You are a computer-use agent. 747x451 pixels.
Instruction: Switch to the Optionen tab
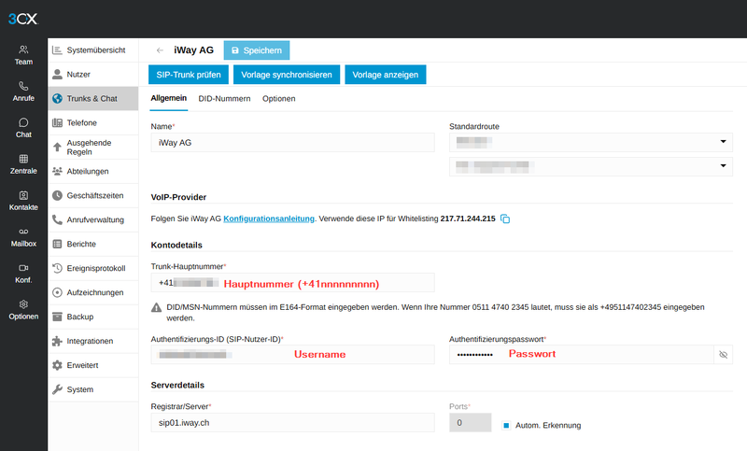pos(278,99)
